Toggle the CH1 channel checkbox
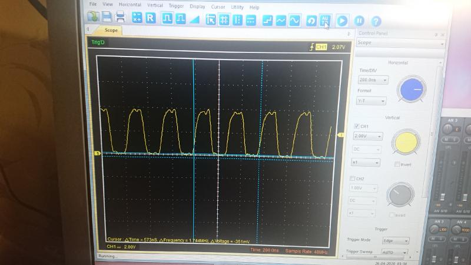 [x=357, y=126]
